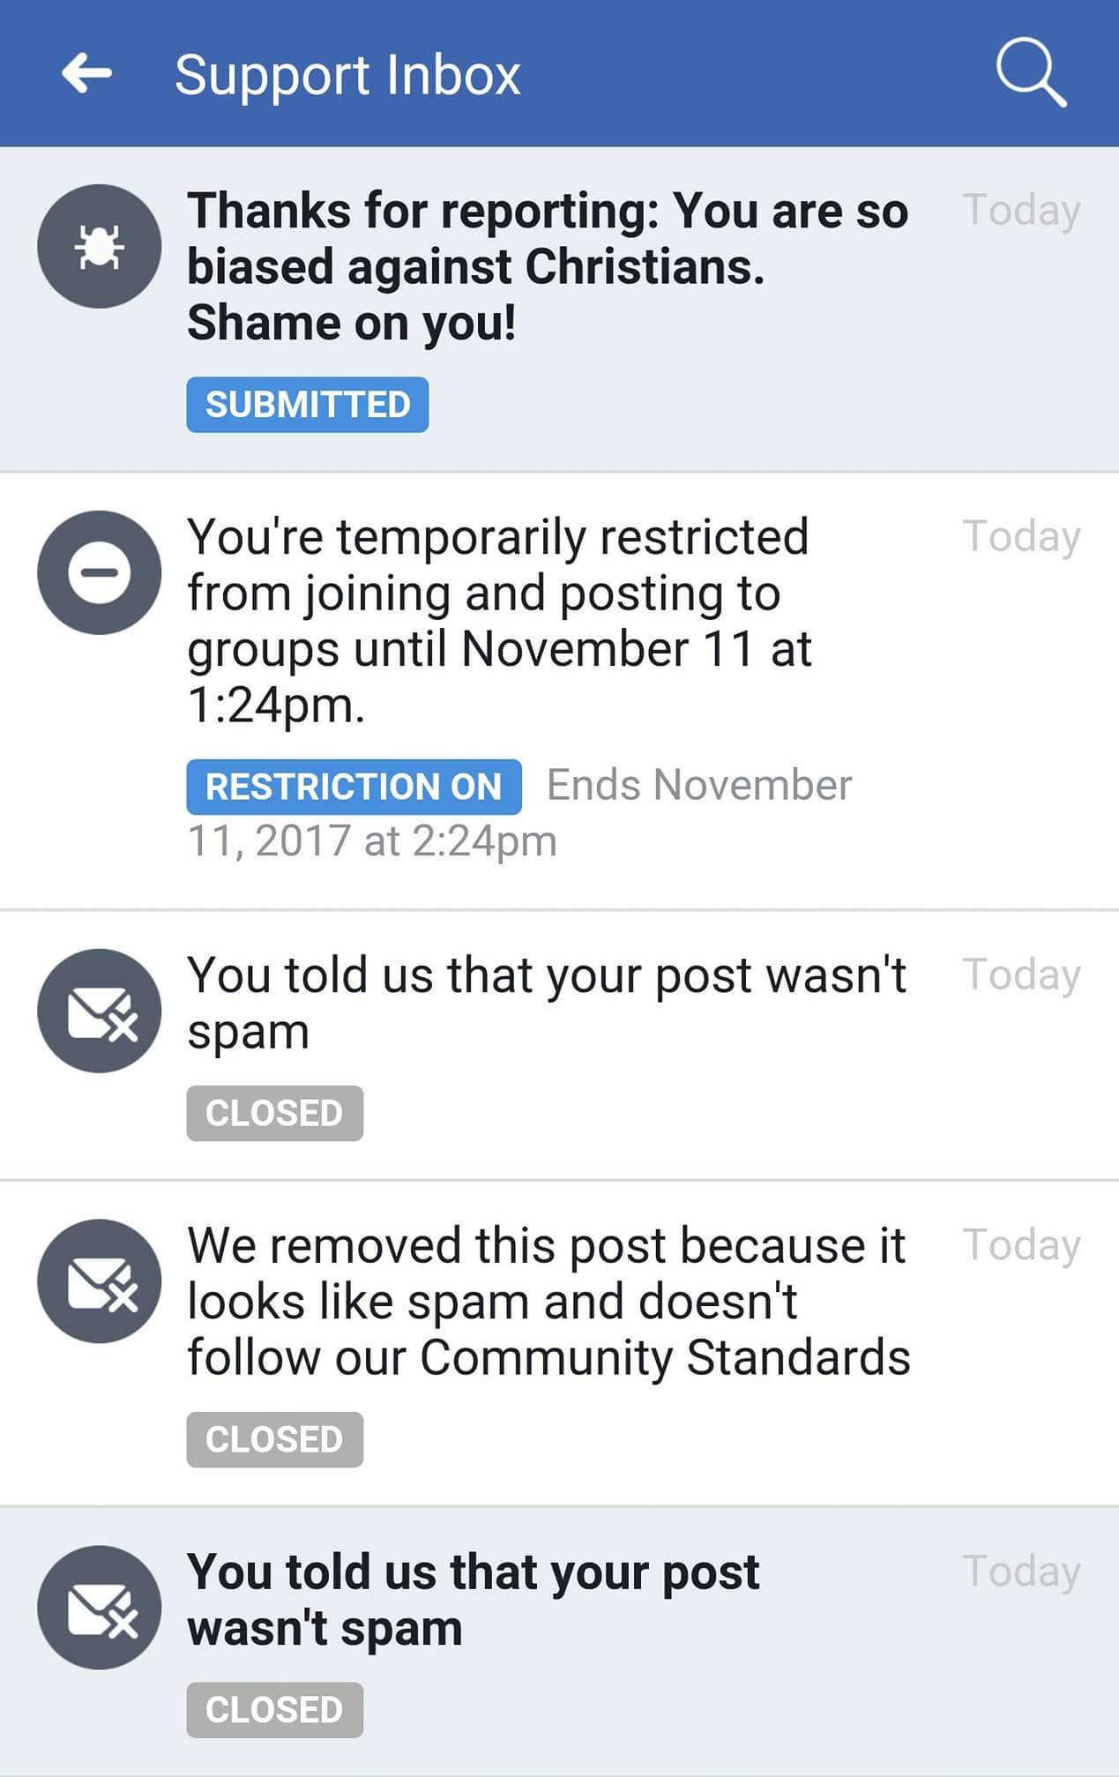
Task: Tap envelope icon beside first unbolded spam message
Action: 99,1011
